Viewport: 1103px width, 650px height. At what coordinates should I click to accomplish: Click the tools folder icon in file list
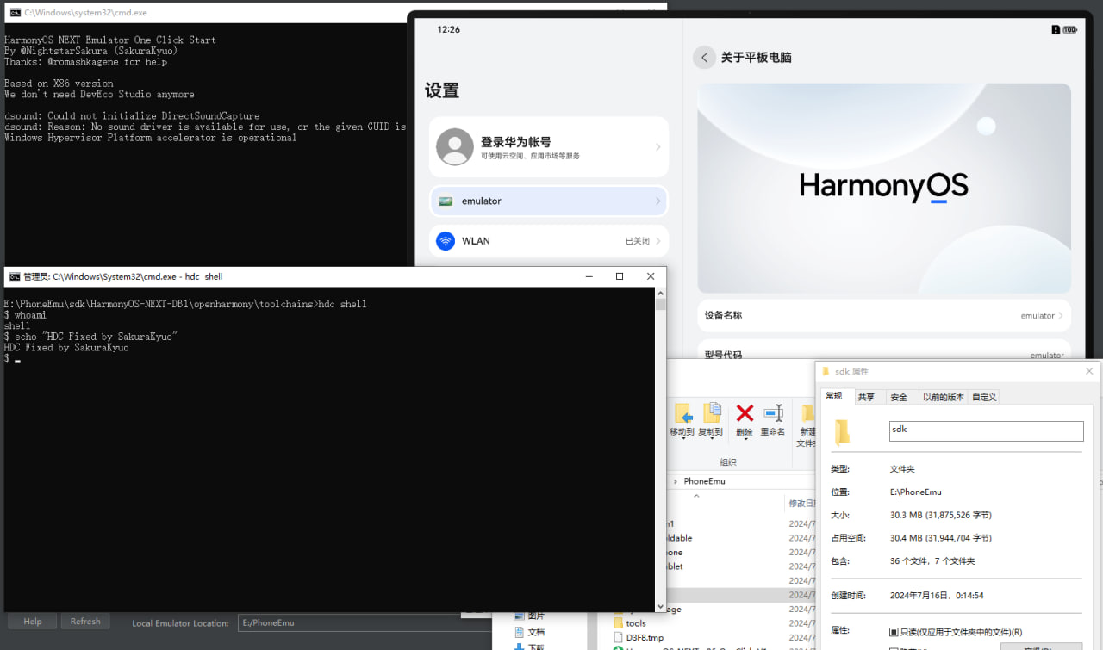pos(618,623)
